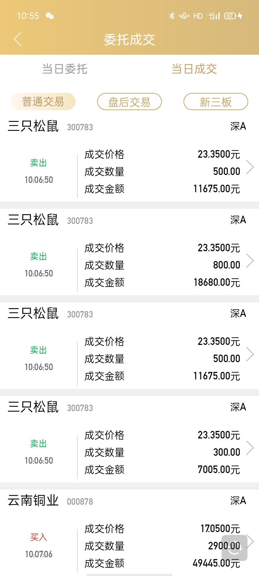
Task: Tap the WeChat notification icon
Action: tap(50, 16)
